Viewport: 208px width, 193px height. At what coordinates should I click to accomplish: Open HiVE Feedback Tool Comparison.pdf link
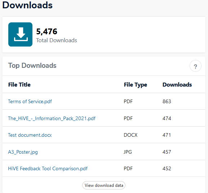coord(48,168)
